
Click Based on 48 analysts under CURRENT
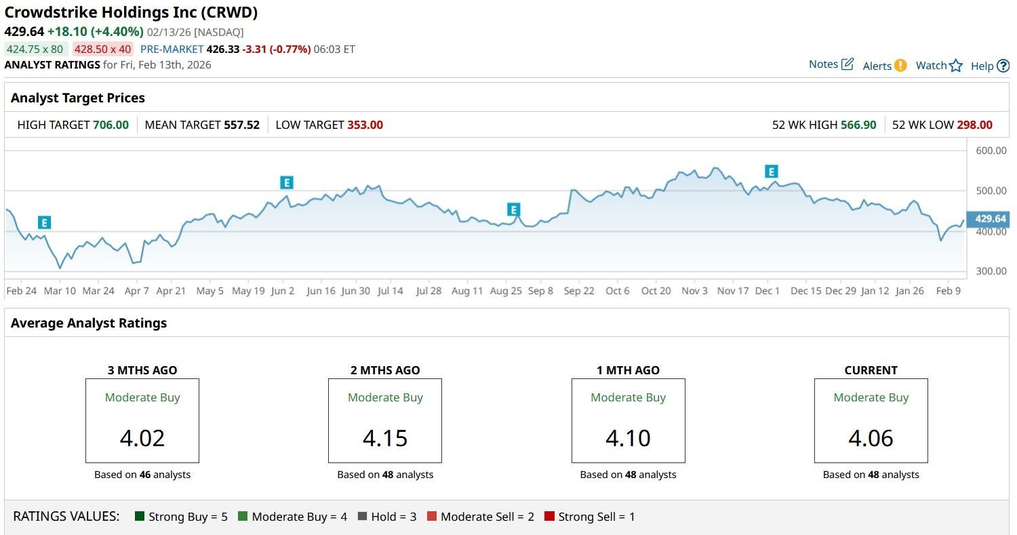(x=871, y=475)
